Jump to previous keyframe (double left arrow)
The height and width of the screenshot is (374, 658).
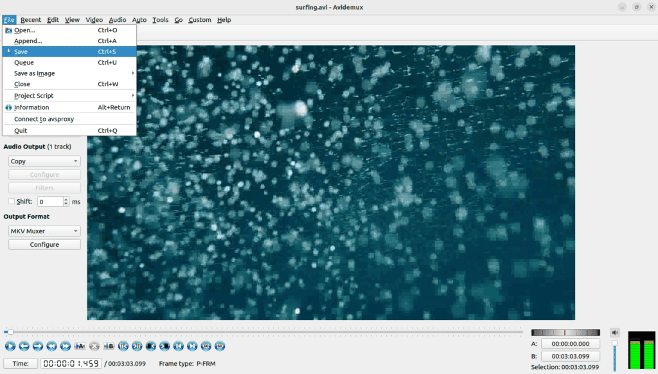point(51,346)
